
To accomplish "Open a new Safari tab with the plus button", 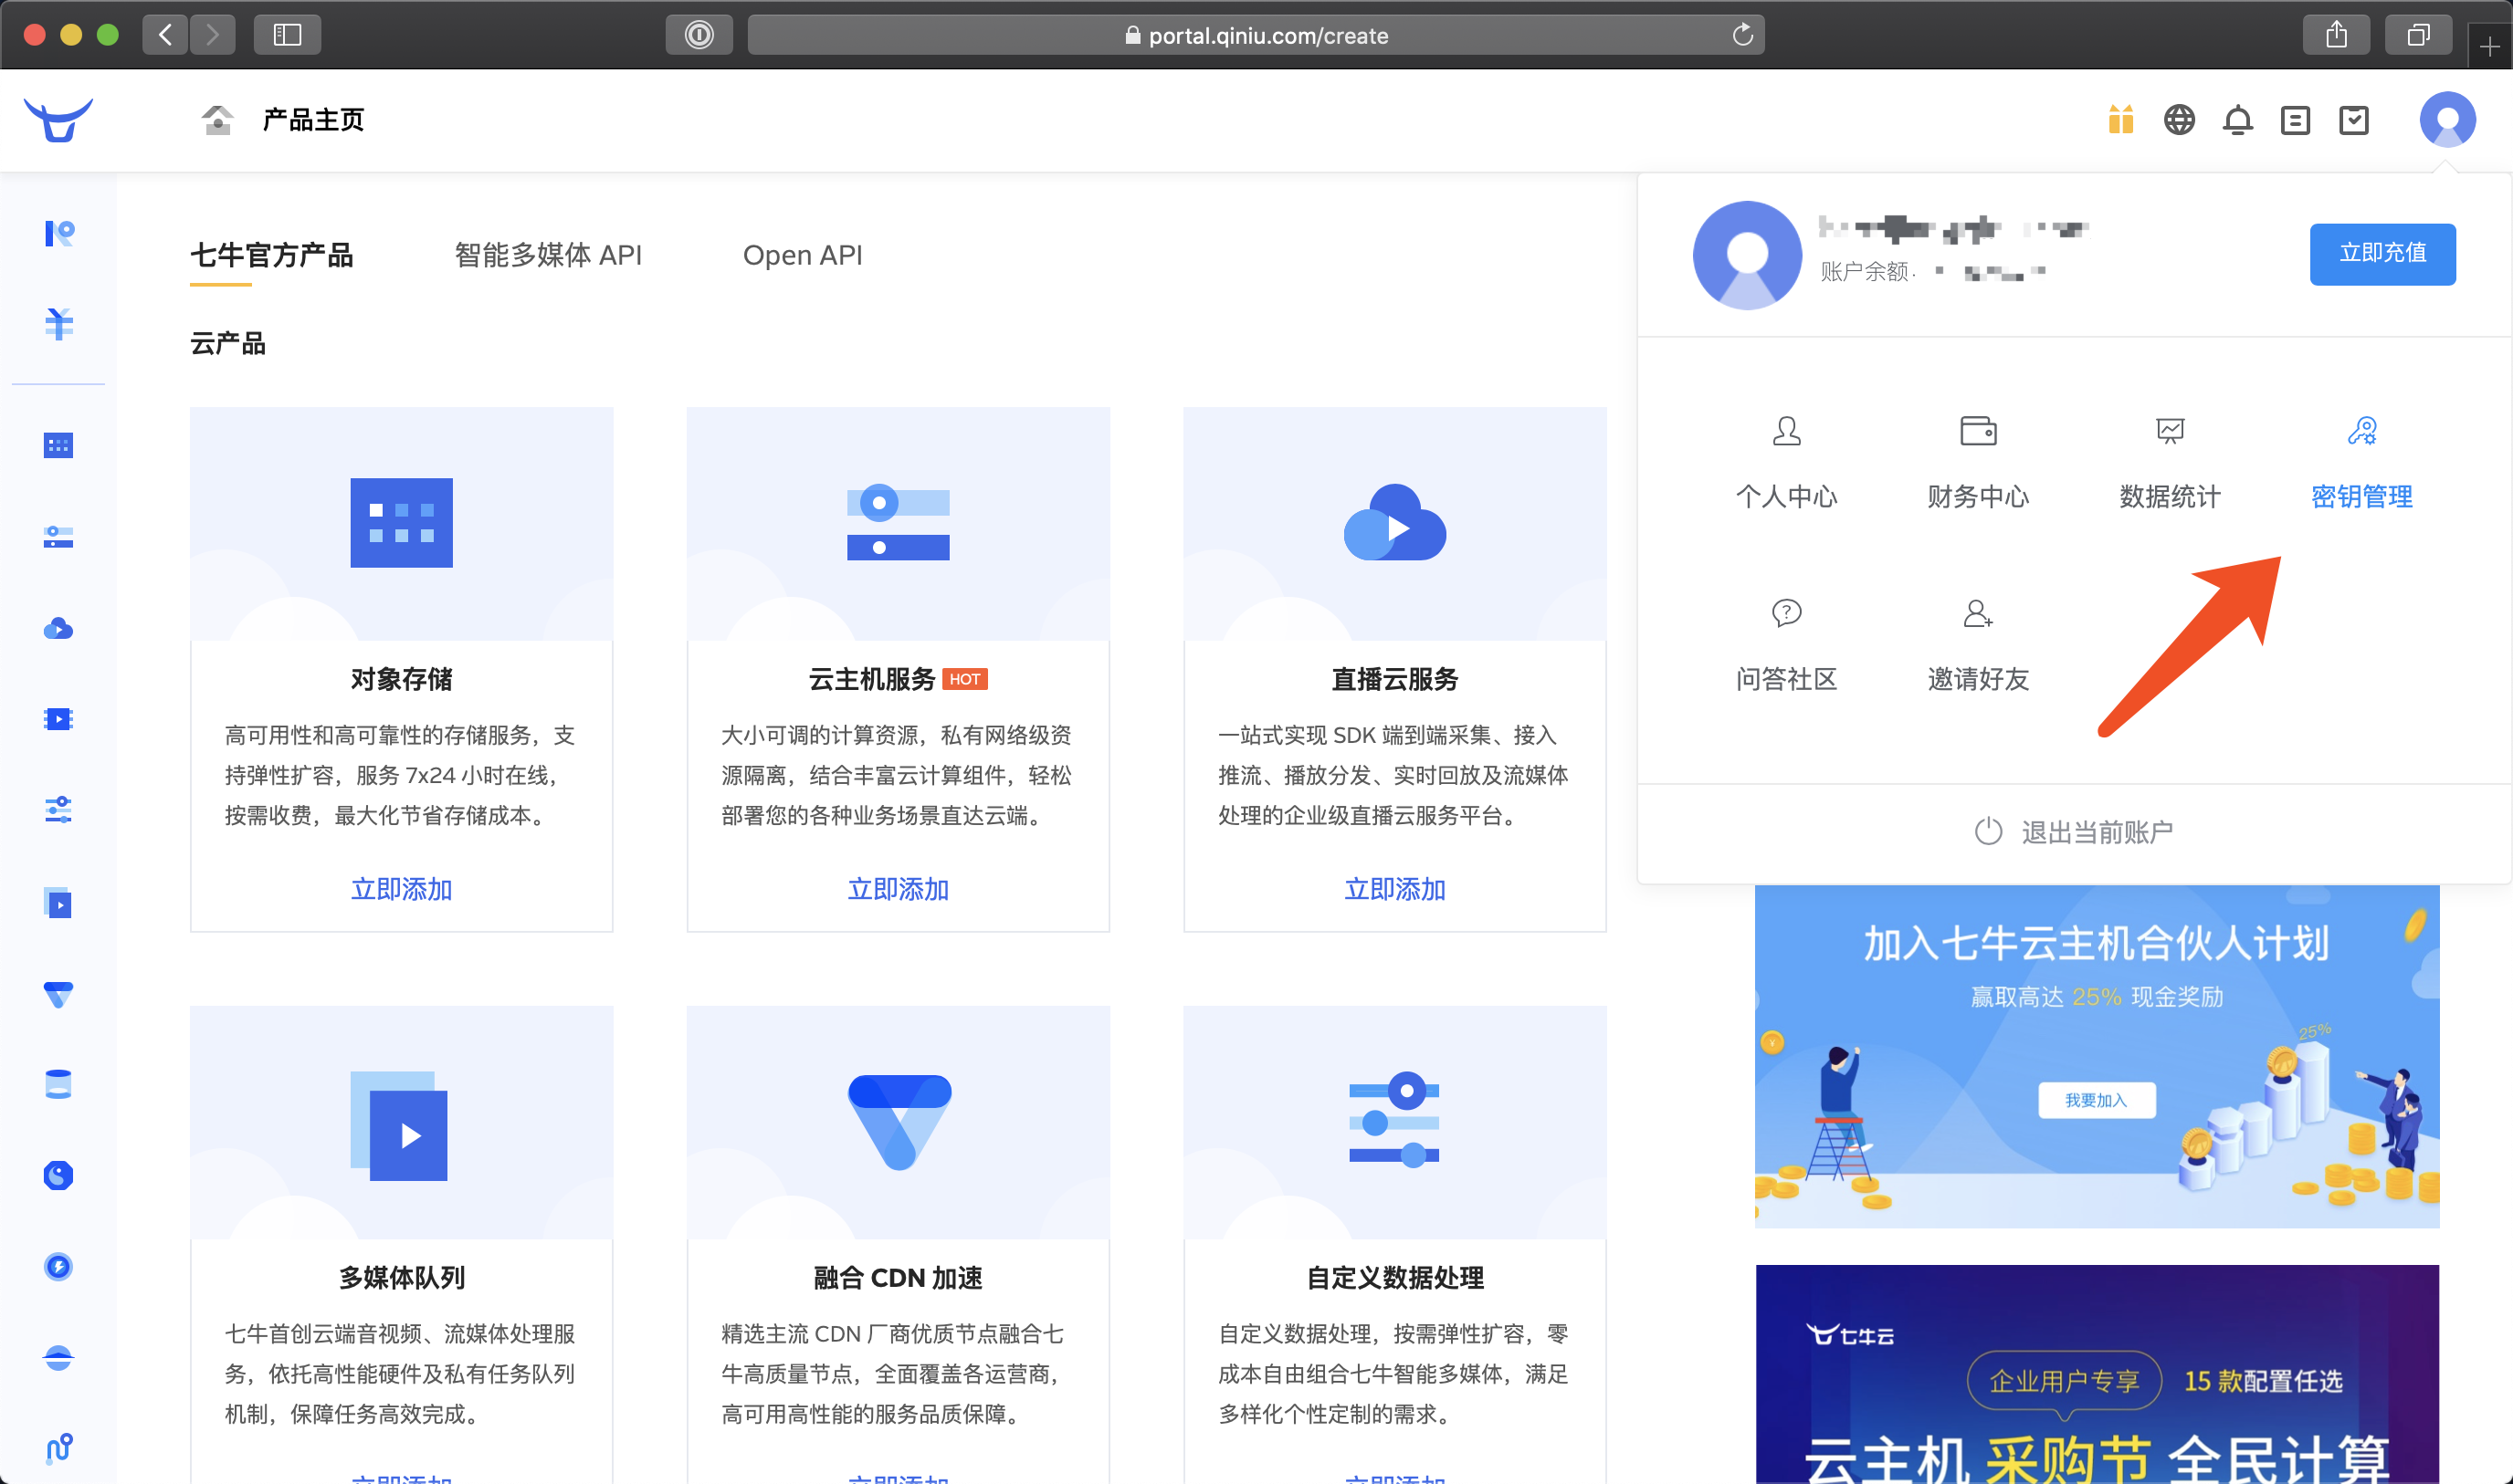I will tap(2490, 47).
